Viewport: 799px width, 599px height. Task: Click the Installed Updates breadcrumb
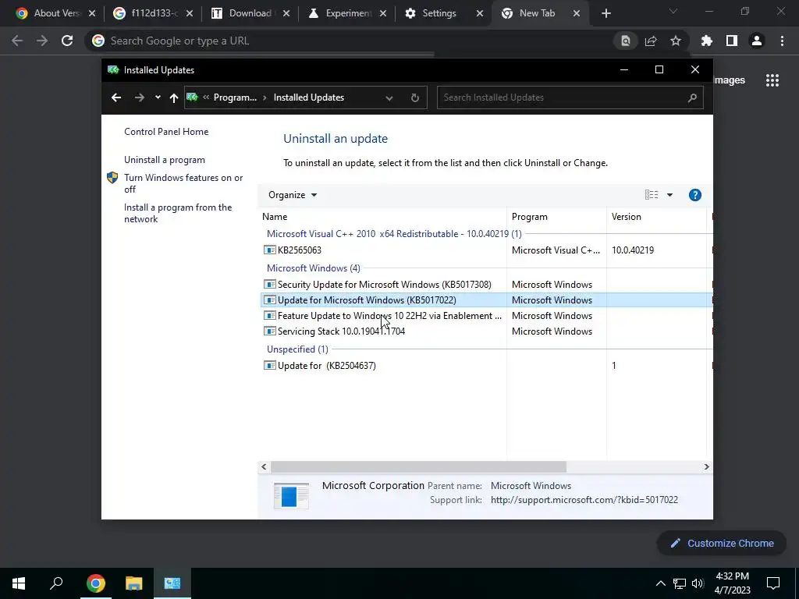click(x=308, y=97)
